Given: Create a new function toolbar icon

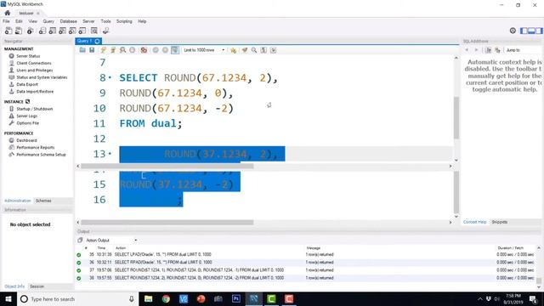Looking at the screenshot, I should (x=82, y=31).
